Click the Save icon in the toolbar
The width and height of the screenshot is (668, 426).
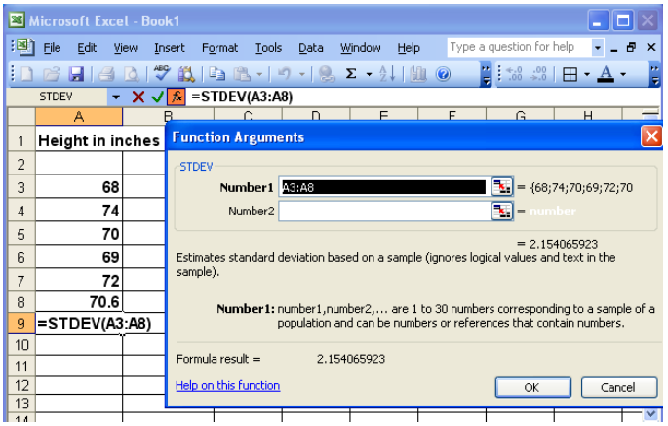coord(75,73)
